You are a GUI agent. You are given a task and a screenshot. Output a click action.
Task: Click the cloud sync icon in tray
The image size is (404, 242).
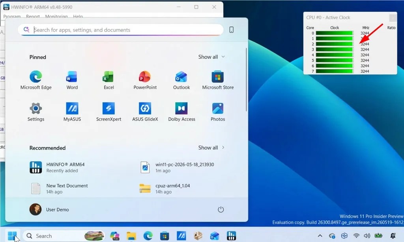332,236
